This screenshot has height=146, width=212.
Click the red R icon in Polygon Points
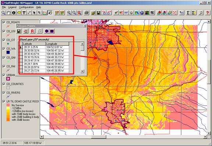pos(32,31)
